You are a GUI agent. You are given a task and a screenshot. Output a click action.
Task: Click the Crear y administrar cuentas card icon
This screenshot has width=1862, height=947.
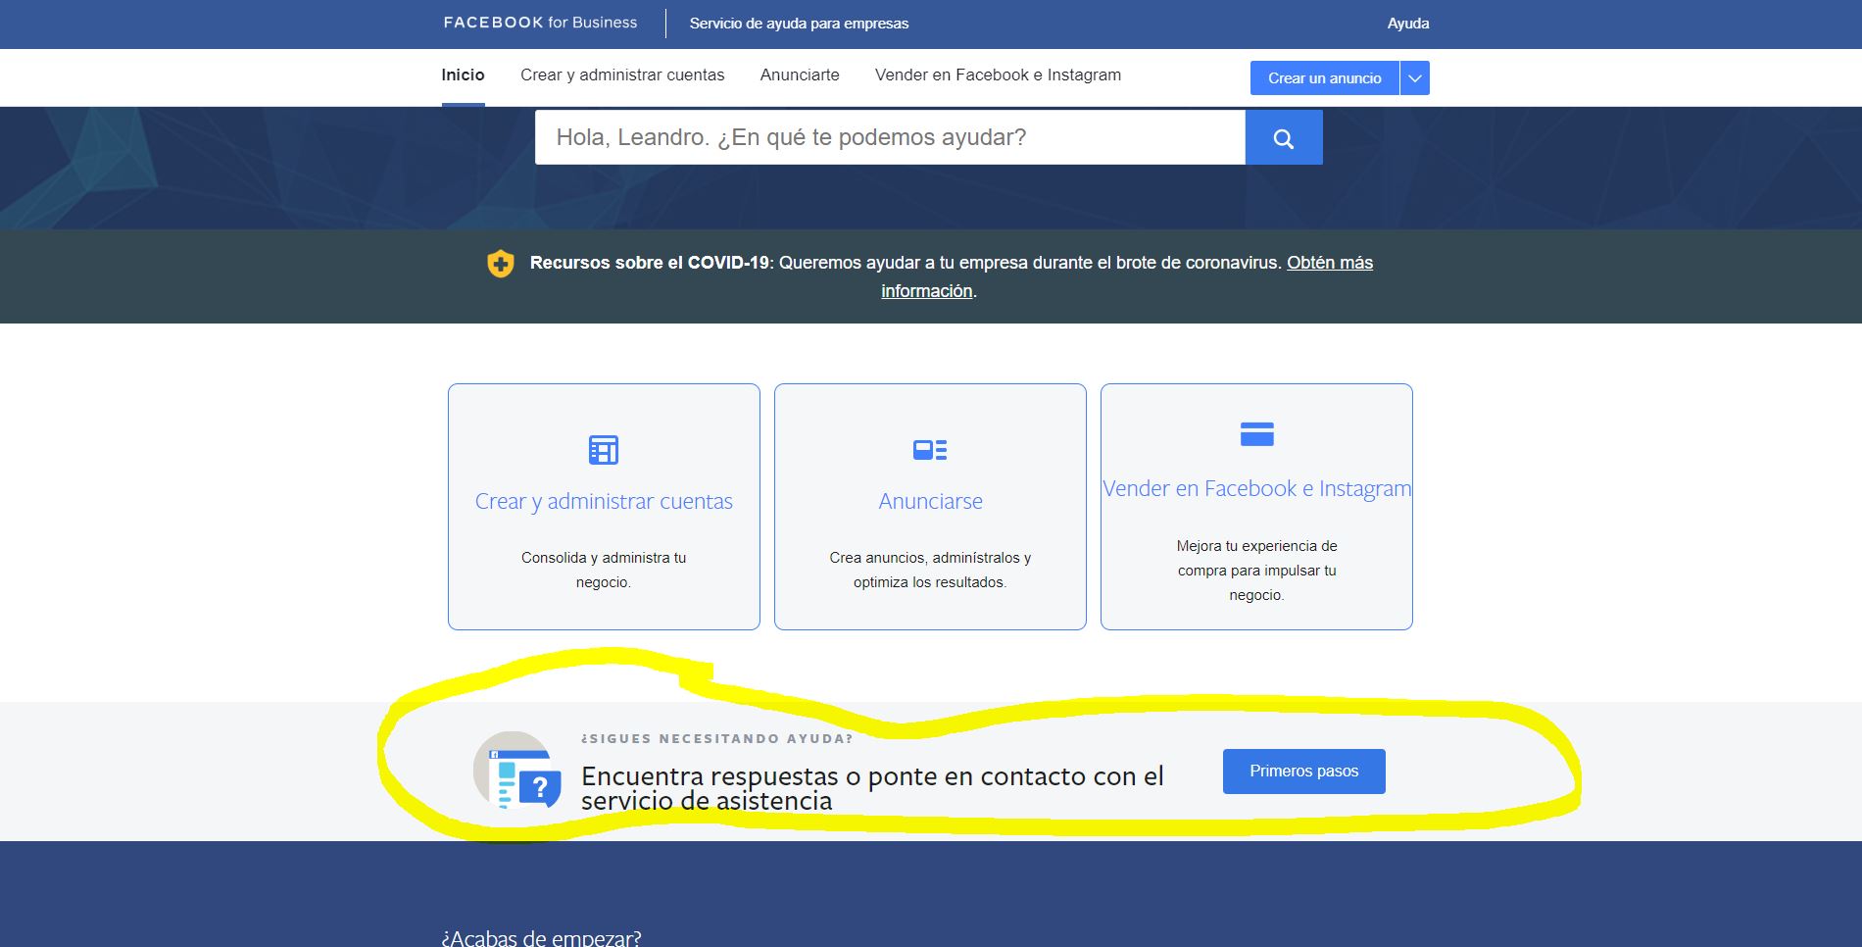[x=604, y=450]
